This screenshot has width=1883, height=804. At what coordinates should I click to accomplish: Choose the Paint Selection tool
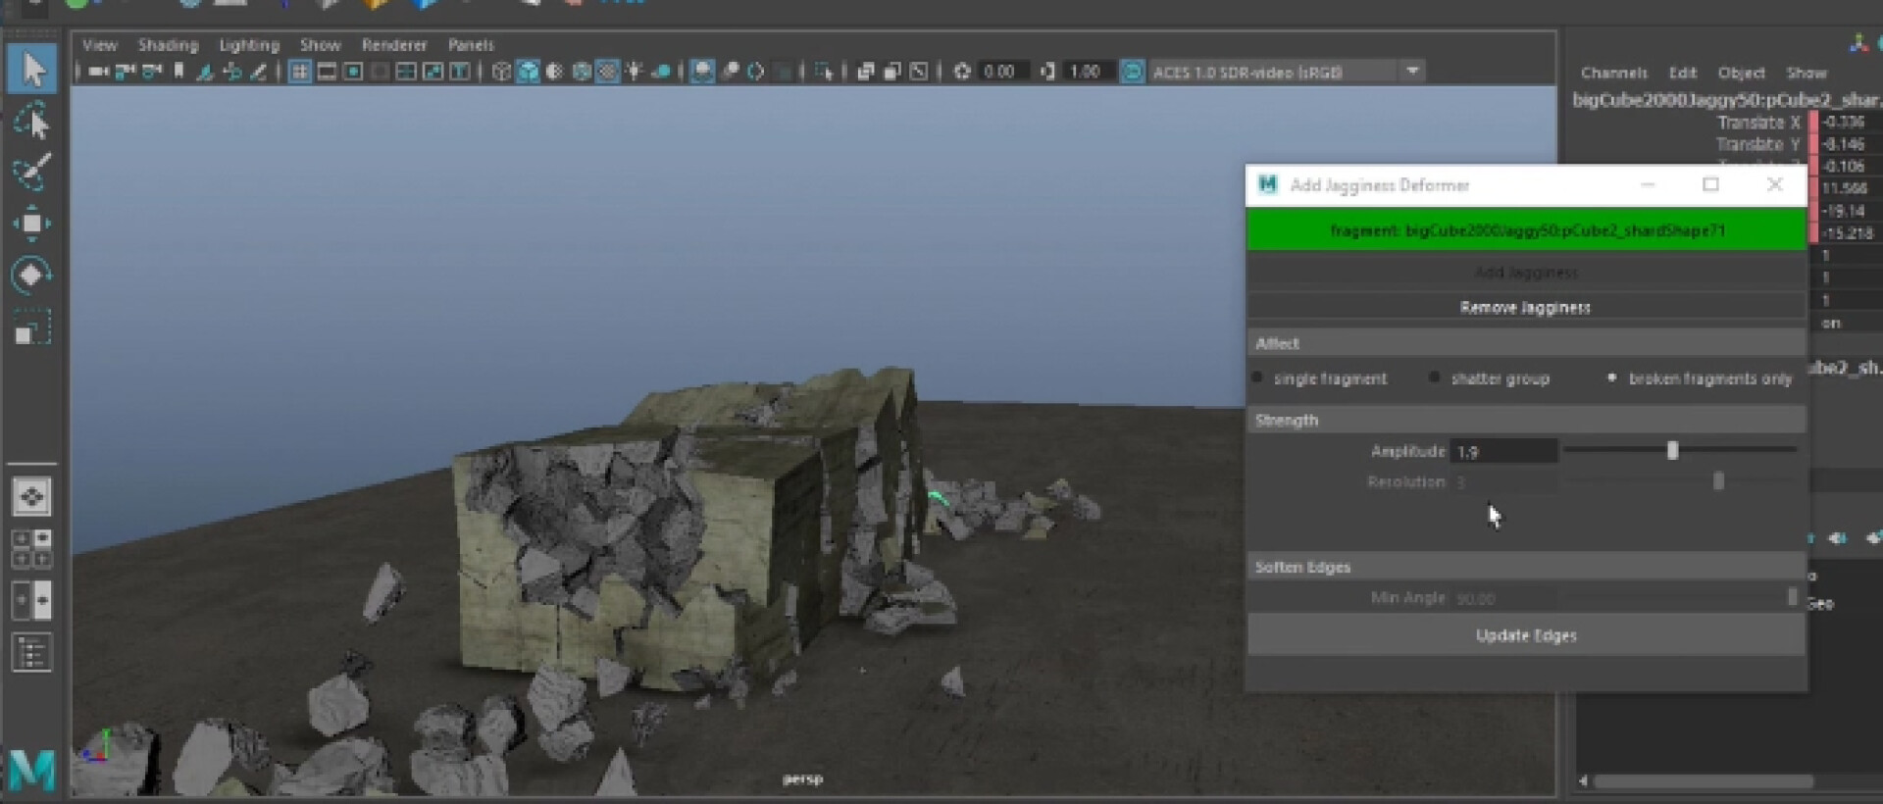click(x=32, y=173)
